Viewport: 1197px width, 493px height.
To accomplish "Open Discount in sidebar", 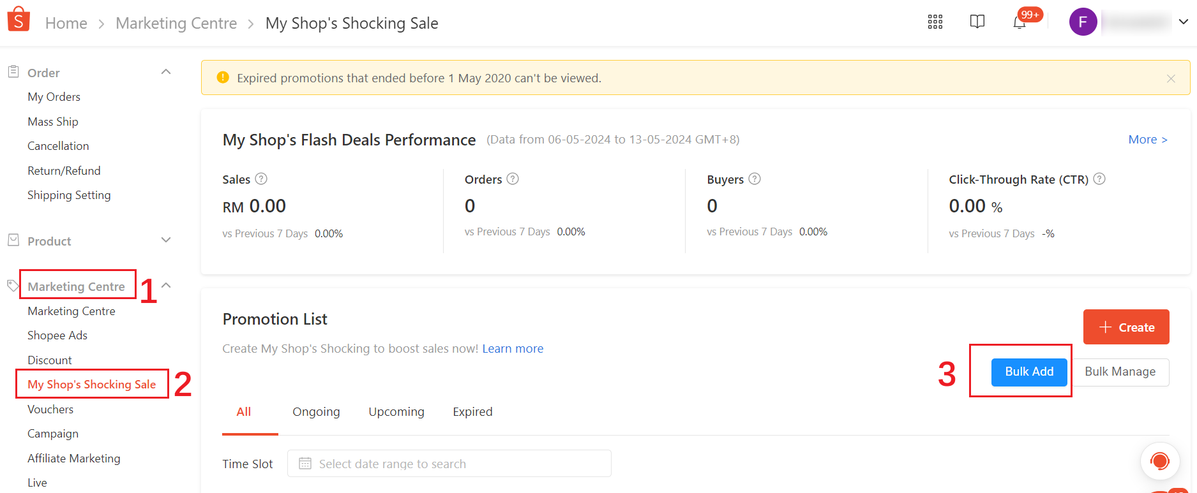I will (50, 360).
